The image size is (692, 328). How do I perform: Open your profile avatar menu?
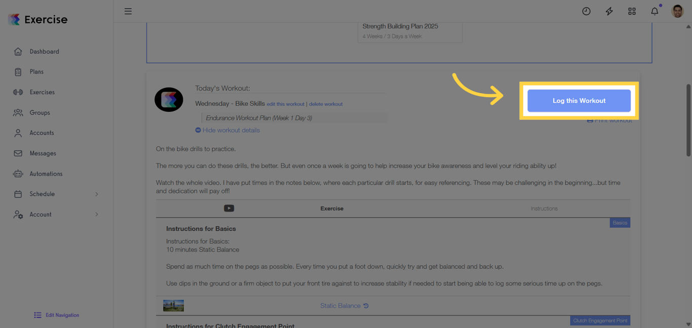coord(677,11)
